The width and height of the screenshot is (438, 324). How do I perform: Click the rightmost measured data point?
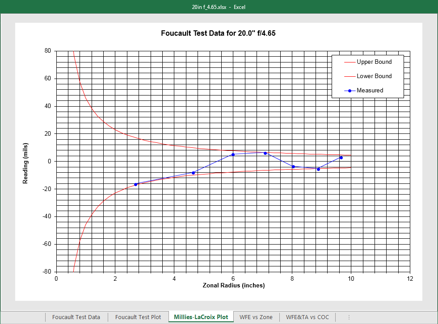(341, 158)
